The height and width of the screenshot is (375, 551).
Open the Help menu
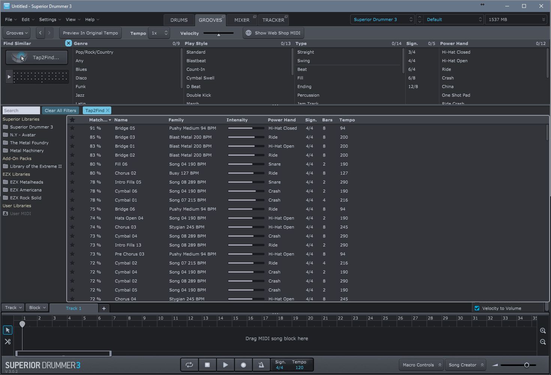(x=92, y=19)
